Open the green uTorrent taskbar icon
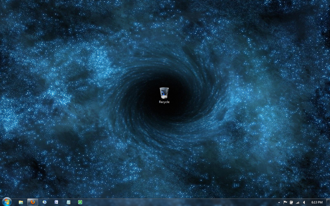This screenshot has width=330, height=206. click(x=80, y=202)
